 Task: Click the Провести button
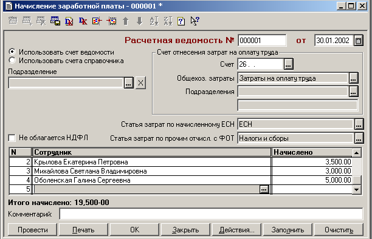coord(32,229)
